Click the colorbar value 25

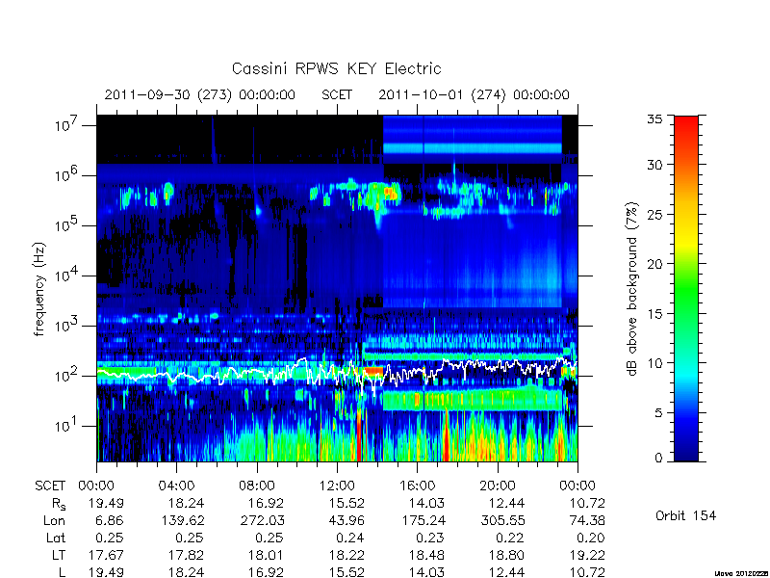coord(655,214)
